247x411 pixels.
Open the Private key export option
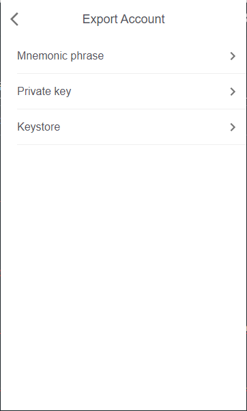click(x=131, y=92)
